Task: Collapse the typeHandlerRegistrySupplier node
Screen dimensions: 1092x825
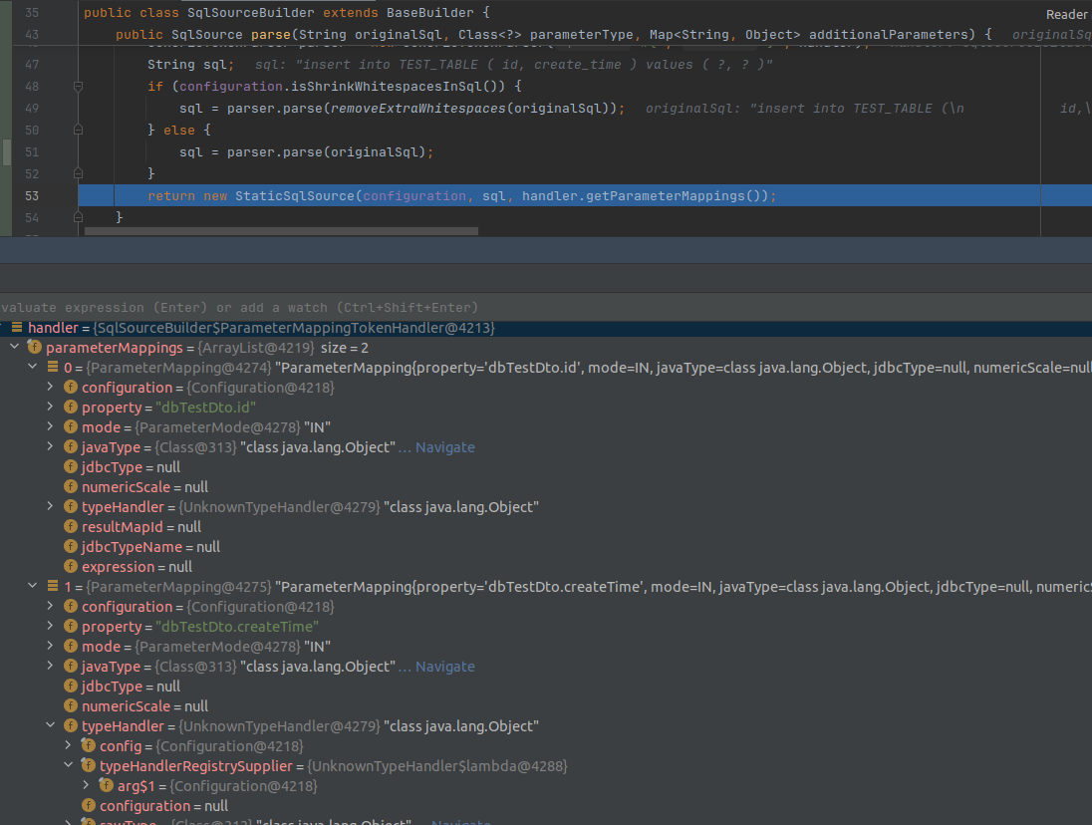Action: (x=68, y=765)
